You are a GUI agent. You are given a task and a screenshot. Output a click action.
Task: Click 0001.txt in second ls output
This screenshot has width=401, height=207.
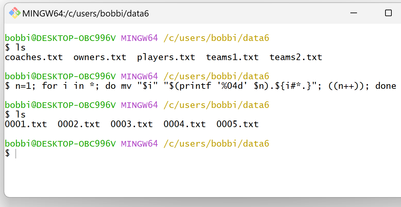pyautogui.click(x=26, y=124)
